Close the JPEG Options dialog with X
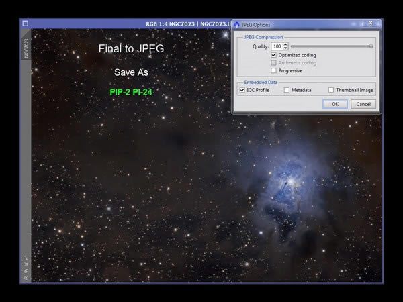This screenshot has width=403, height=302. coord(371,23)
